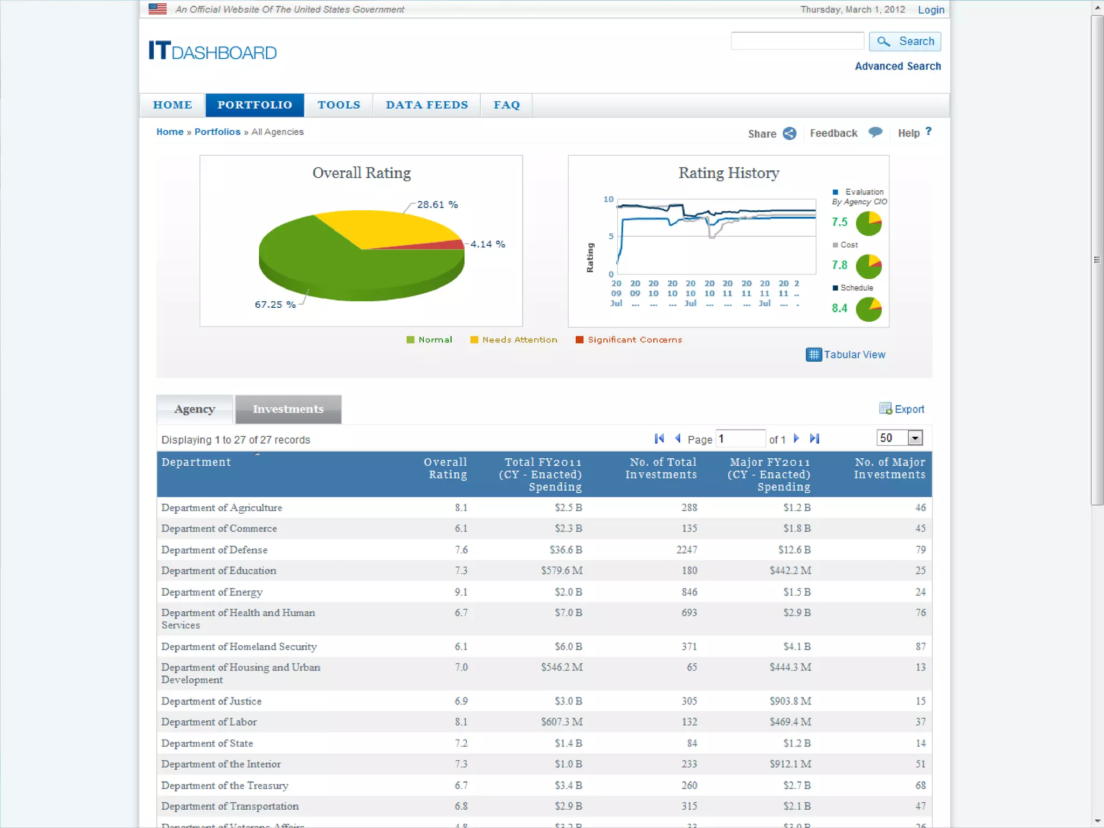Click into the search text field
This screenshot has height=828, width=1104.
797,41
